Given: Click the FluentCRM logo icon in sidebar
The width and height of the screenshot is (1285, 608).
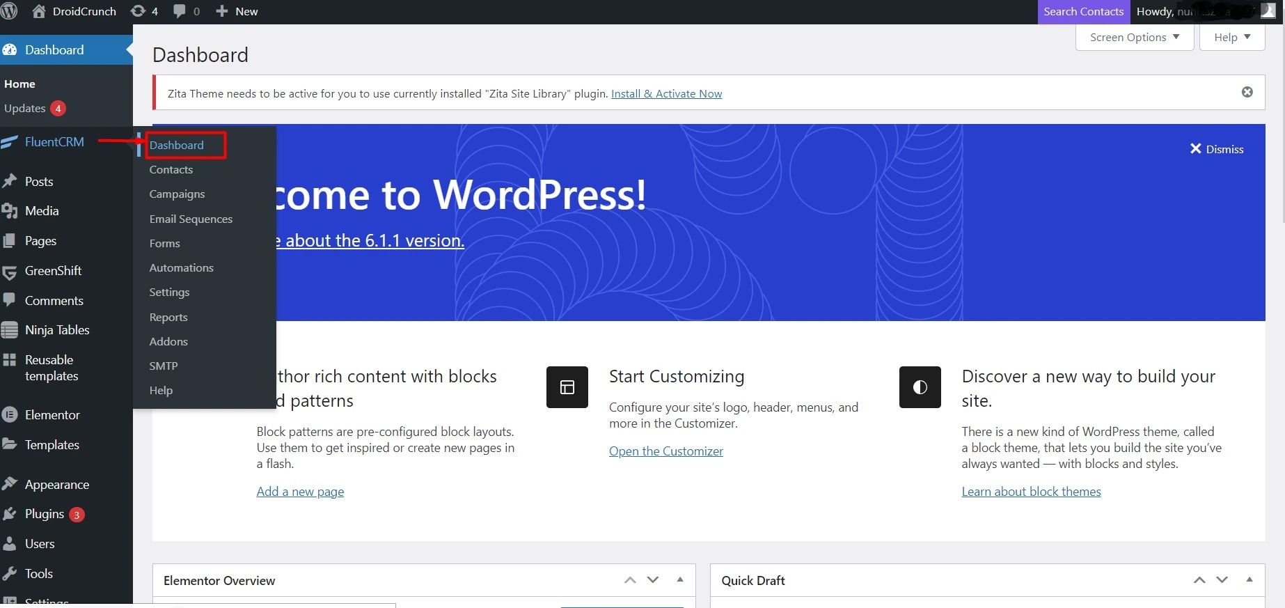Looking at the screenshot, I should pyautogui.click(x=9, y=142).
